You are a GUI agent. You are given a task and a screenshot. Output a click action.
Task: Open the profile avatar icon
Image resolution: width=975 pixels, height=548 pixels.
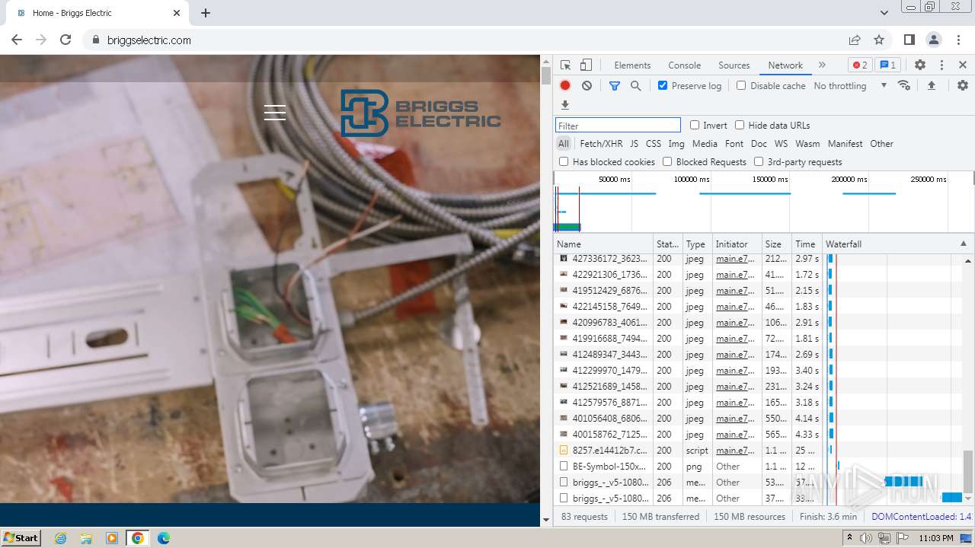tap(934, 40)
